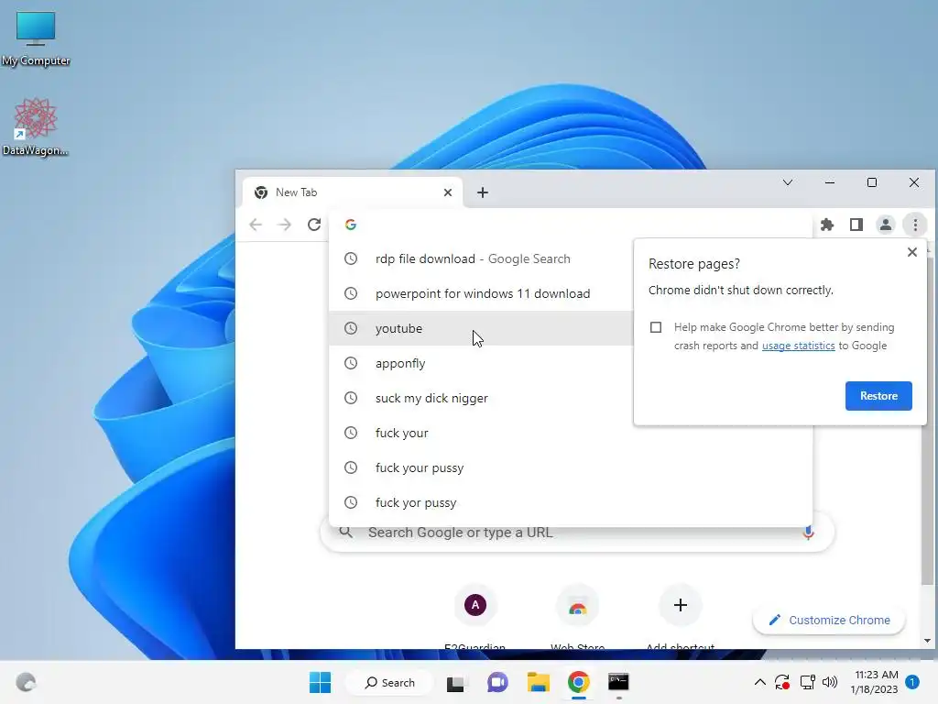Go back with Chrome back arrow
938x704 pixels.
[256, 225]
